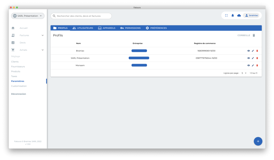
Task: View Monaam profile details with the eye icon
Action: (x=248, y=65)
